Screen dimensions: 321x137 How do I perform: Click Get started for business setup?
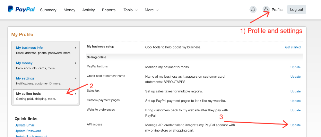click(293, 47)
